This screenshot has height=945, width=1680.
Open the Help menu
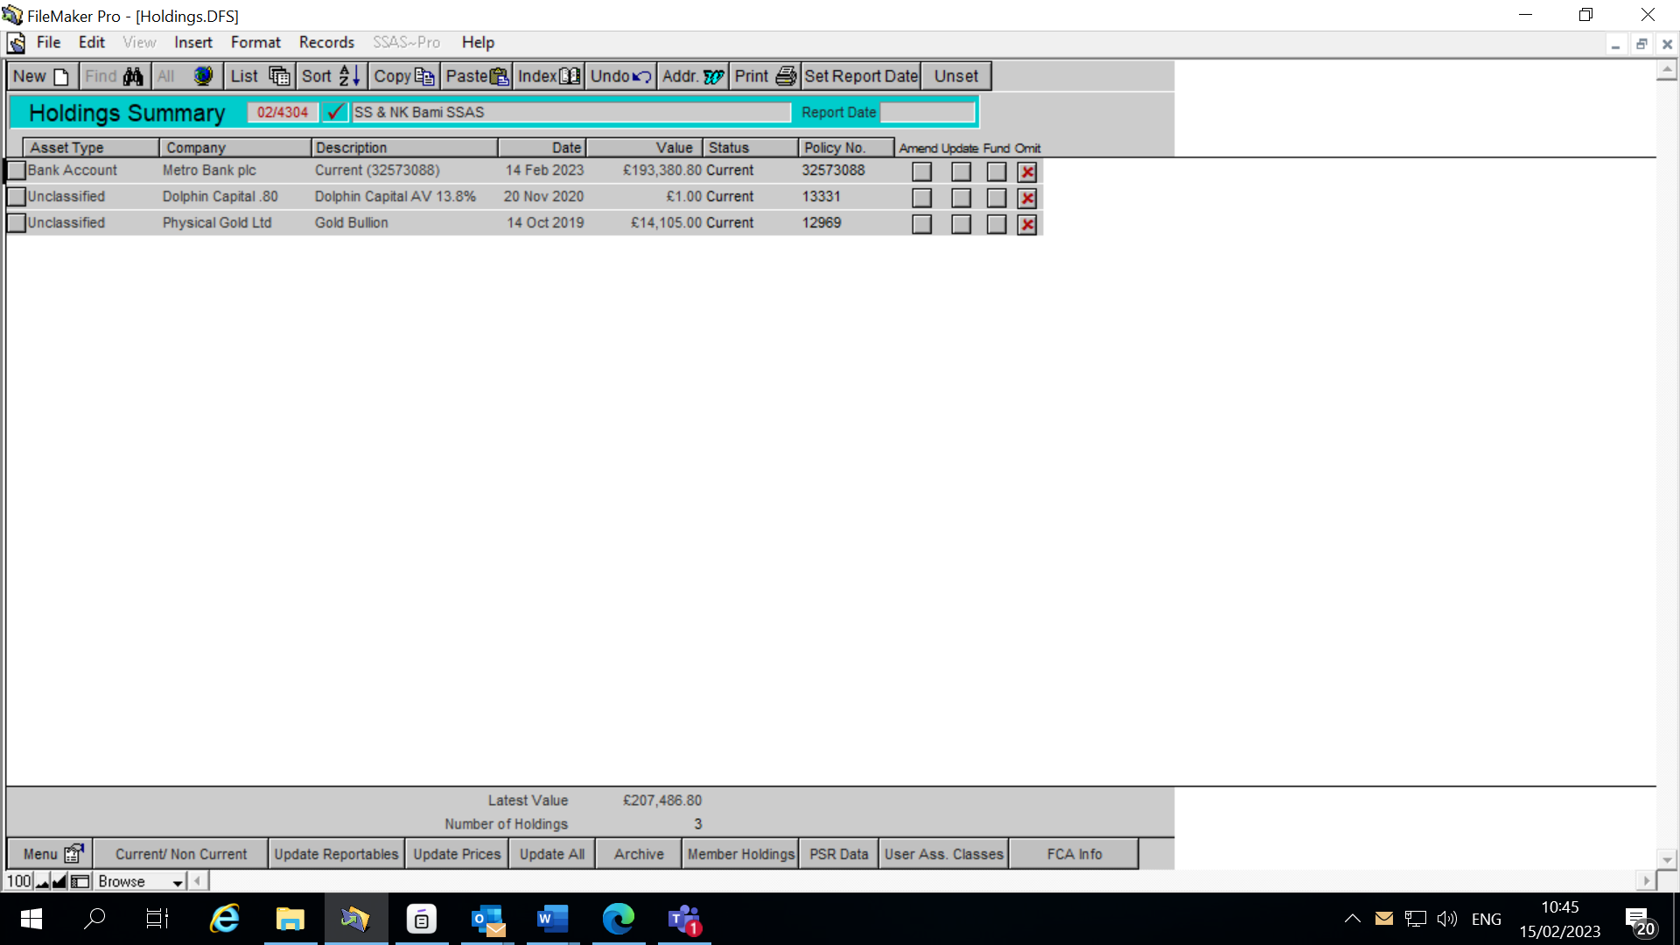pos(478,42)
